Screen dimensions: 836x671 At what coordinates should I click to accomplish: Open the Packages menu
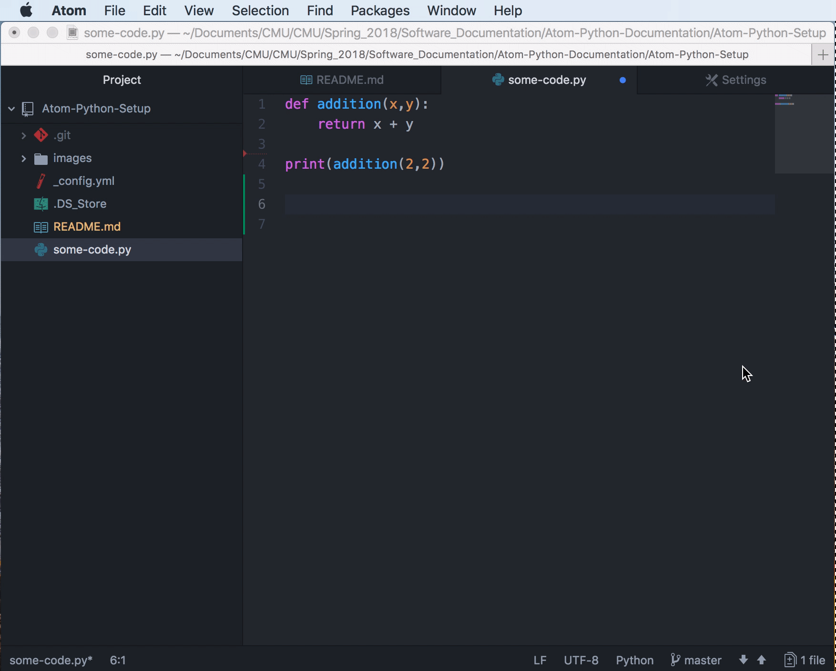380,10
